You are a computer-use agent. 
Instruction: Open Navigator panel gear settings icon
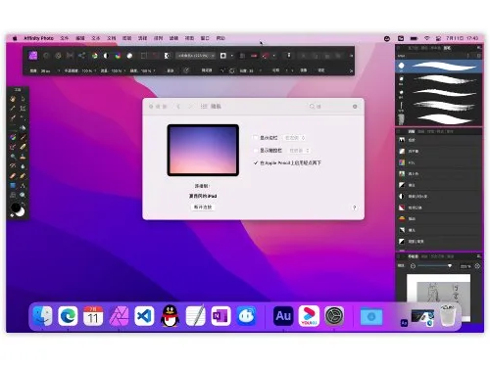pyautogui.click(x=477, y=266)
